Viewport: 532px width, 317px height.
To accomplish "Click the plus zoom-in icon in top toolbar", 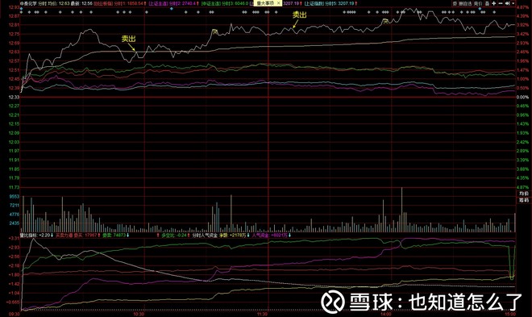I will tap(493, 3).
